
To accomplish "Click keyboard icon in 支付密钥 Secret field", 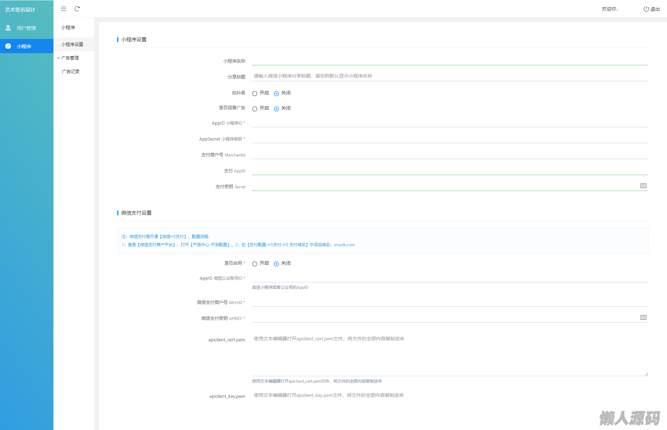I will (x=643, y=186).
